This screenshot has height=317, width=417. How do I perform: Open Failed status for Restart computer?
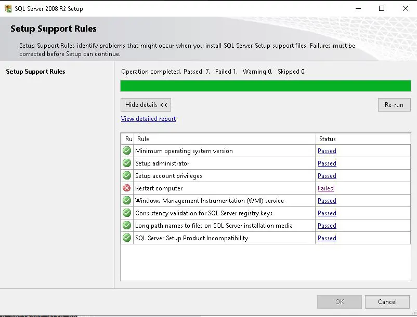[x=325, y=188]
